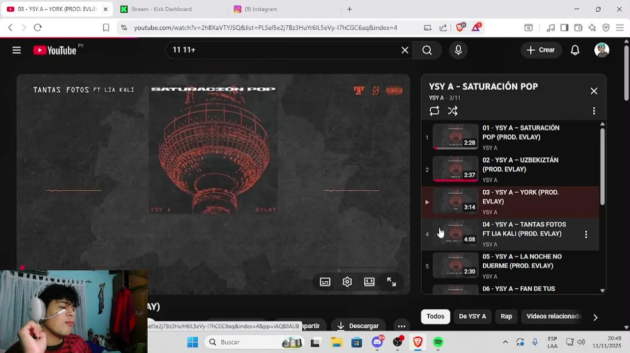Open YouTube notifications bell
The width and height of the screenshot is (630, 353).
[575, 50]
